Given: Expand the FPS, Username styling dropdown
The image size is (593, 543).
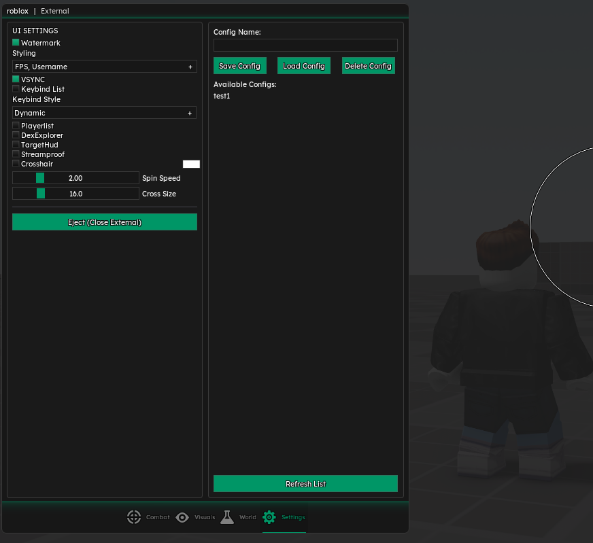Looking at the screenshot, I should click(x=104, y=67).
